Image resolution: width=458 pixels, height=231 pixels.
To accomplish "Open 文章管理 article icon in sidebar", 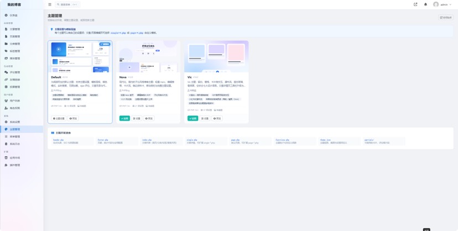I will click(x=6, y=29).
